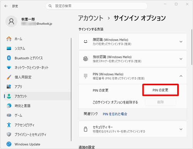This screenshot has width=193, height=149.
Task: Click the 設定の検索 search field
Action: pyautogui.click(x=96, y=6)
